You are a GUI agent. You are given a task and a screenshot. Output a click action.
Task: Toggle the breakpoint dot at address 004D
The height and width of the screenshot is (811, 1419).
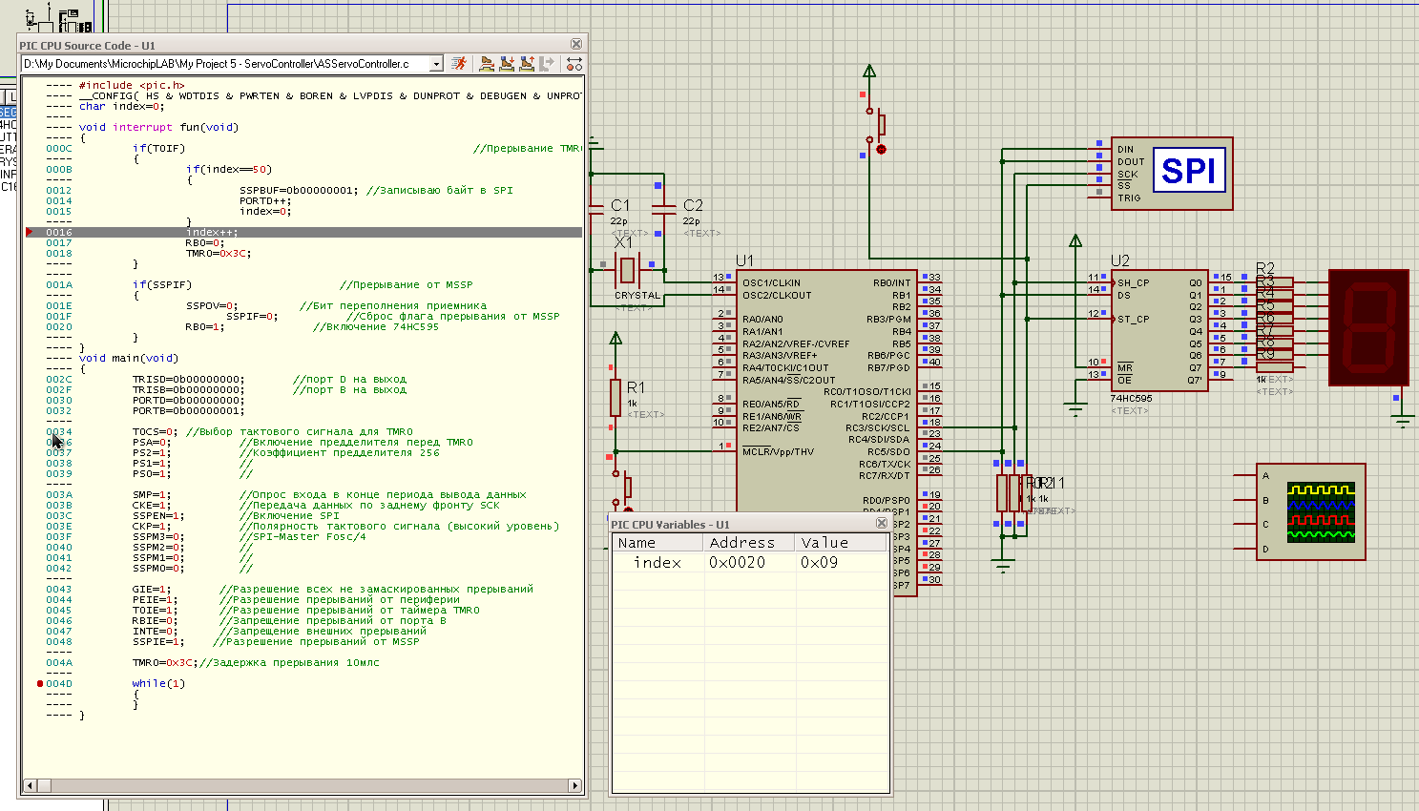pos(40,684)
